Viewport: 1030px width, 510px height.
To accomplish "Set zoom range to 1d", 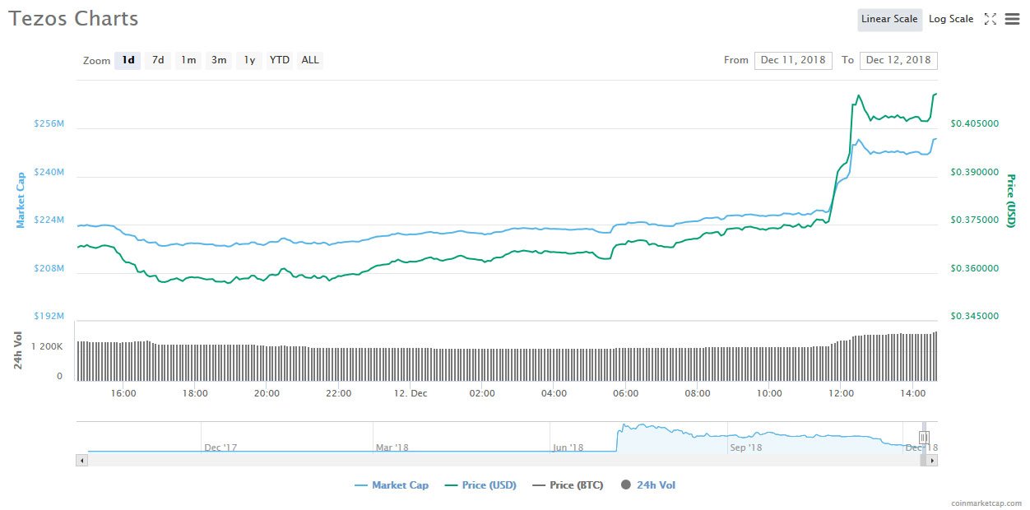I will 128,60.
